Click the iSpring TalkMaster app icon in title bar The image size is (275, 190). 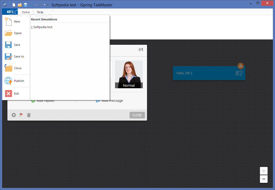pos(5,5)
